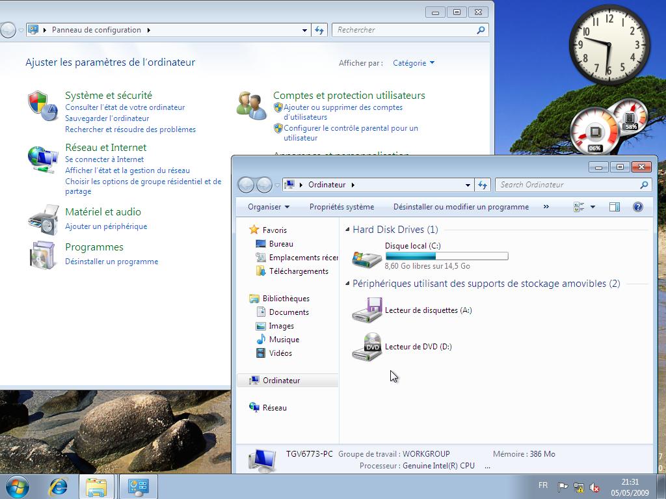Select Favoris in navigation pane

click(274, 230)
